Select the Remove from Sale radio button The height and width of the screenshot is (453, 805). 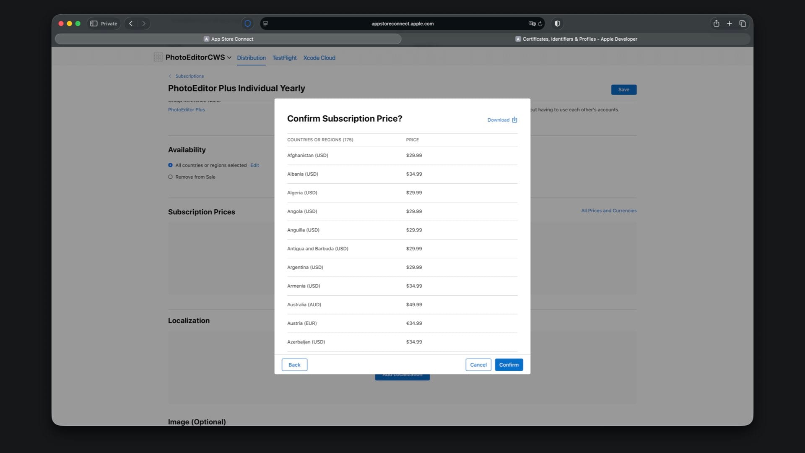[170, 177]
